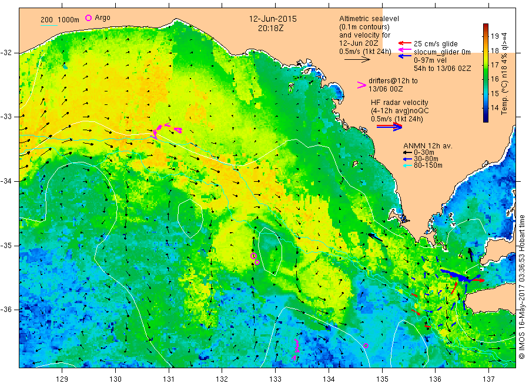Click the Argo float circle near 134.7E
This screenshot has width=529, height=387.
click(366, 345)
